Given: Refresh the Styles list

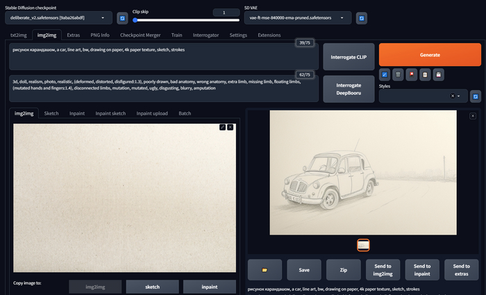Looking at the screenshot, I should click(x=475, y=96).
